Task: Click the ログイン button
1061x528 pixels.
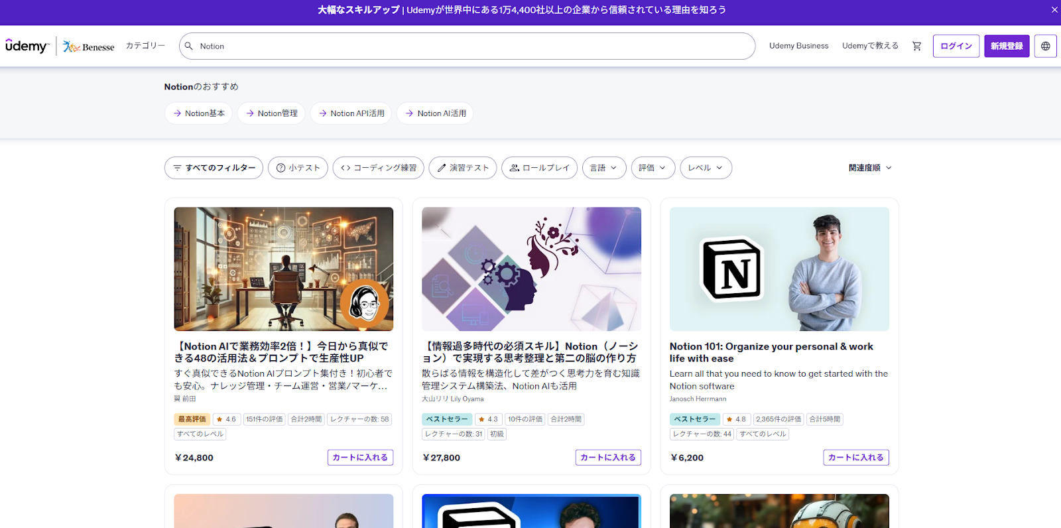Action: (x=956, y=46)
